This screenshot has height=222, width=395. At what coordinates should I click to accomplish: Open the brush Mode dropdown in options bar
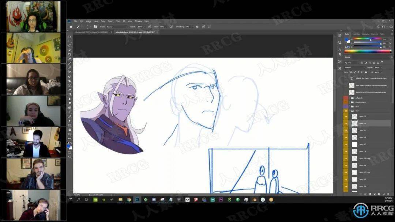coord(117,27)
